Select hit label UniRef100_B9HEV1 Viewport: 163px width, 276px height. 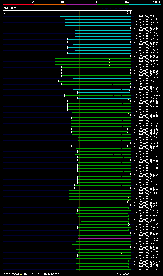pos(146,216)
